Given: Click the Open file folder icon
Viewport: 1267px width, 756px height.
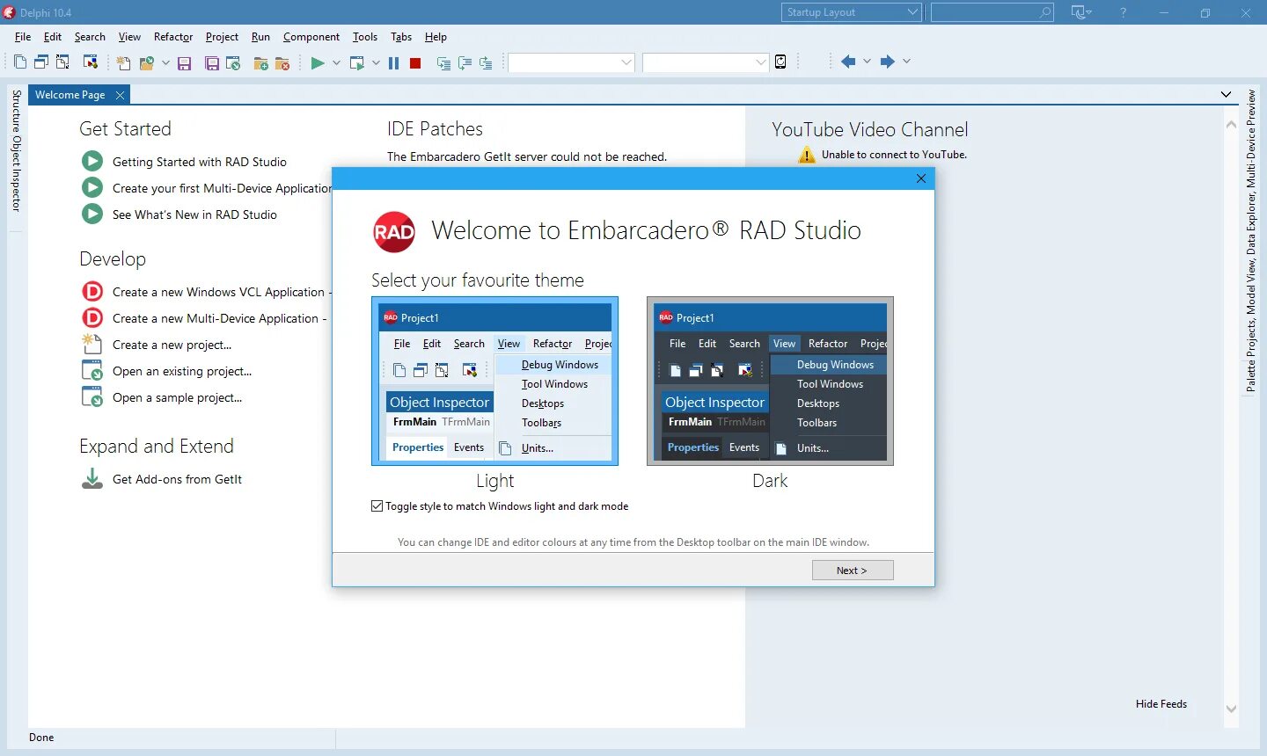Looking at the screenshot, I should point(146,63).
